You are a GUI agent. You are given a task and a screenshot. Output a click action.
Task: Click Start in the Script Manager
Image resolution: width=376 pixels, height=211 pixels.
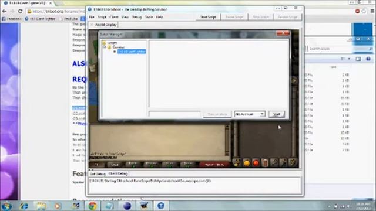pos(277,114)
